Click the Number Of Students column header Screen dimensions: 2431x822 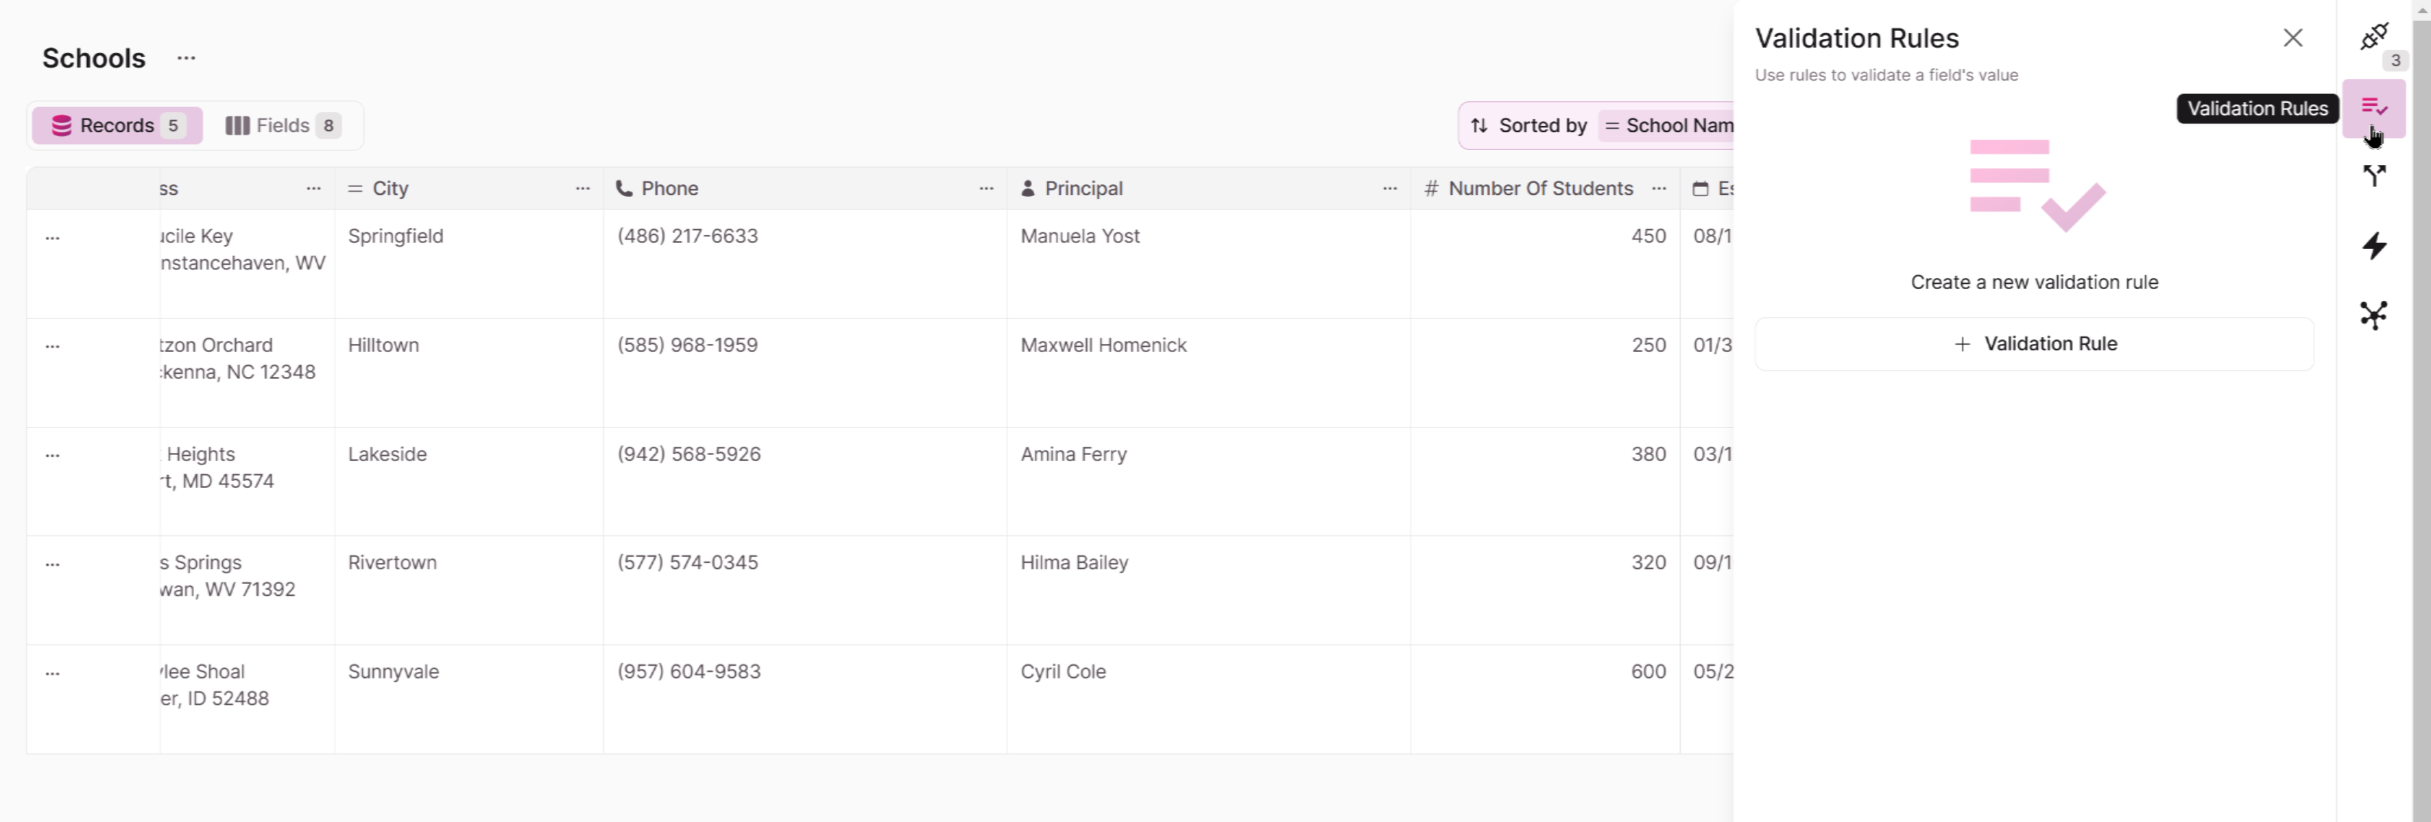(1546, 188)
